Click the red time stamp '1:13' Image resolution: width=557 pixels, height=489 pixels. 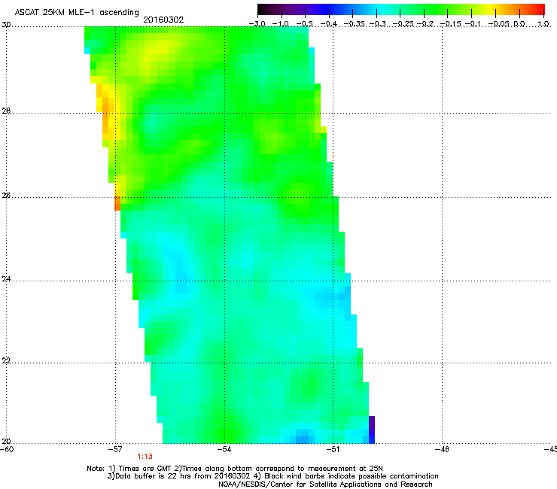(x=145, y=457)
